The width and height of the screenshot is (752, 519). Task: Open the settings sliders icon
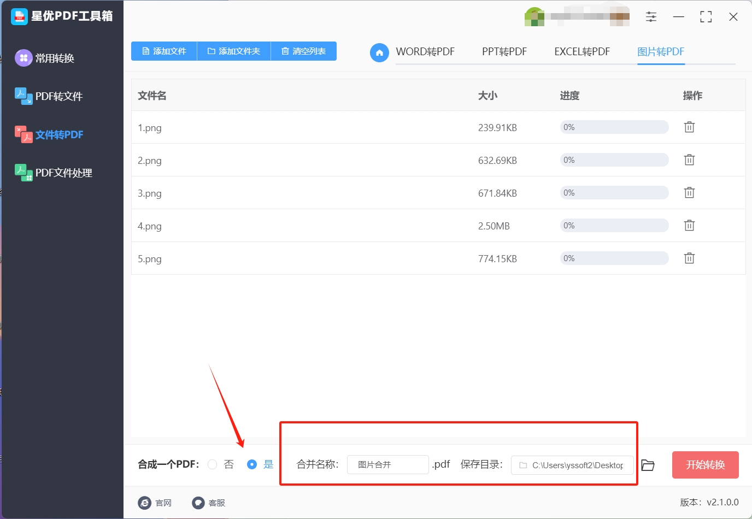click(x=651, y=17)
